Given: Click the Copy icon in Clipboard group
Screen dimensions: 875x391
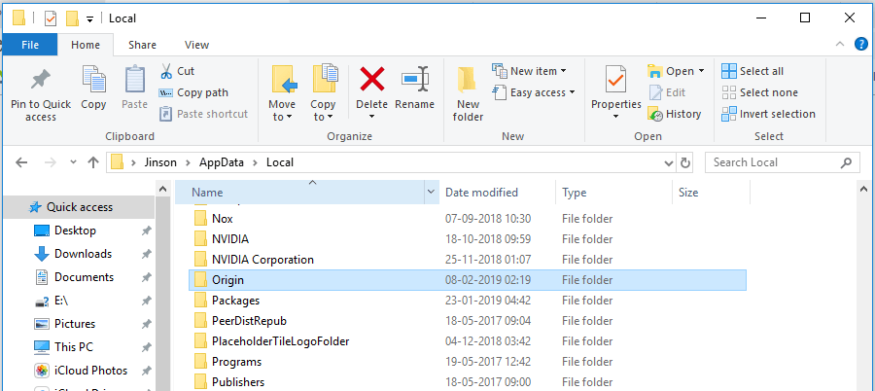Looking at the screenshot, I should point(94,80).
